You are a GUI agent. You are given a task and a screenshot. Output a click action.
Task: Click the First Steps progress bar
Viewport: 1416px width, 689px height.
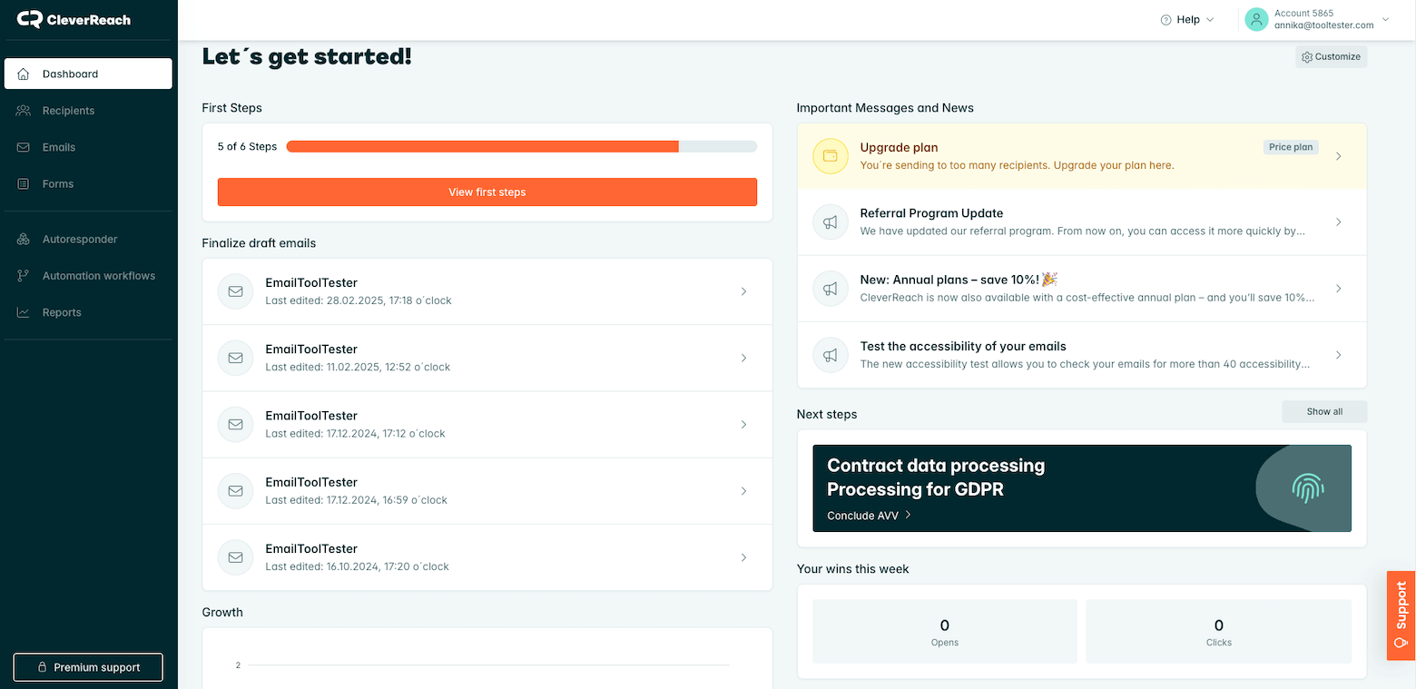coord(521,145)
